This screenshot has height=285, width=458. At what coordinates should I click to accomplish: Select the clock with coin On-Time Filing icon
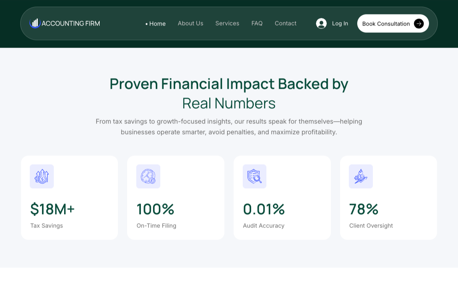point(148,176)
